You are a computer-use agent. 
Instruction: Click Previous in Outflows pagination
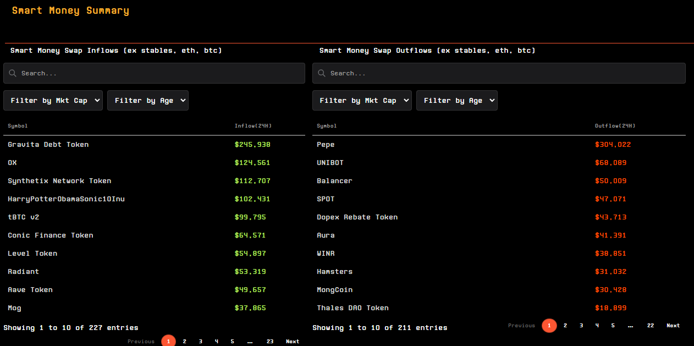click(521, 326)
